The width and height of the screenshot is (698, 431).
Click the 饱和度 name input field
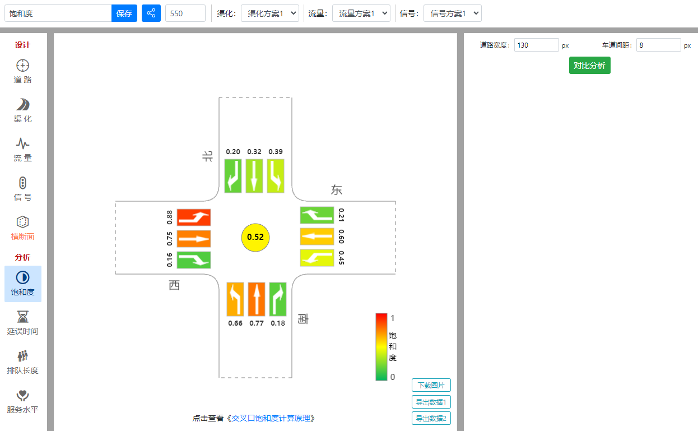[x=58, y=13]
